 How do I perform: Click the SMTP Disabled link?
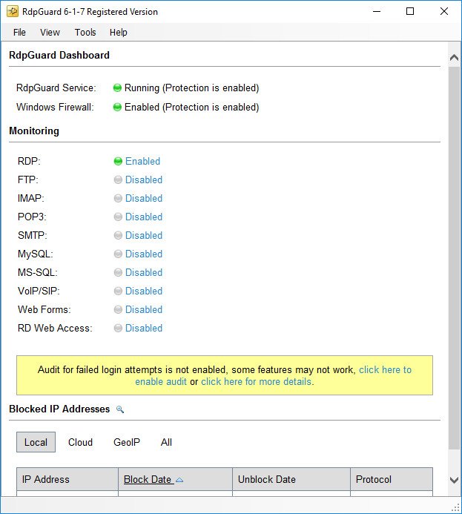point(144,235)
